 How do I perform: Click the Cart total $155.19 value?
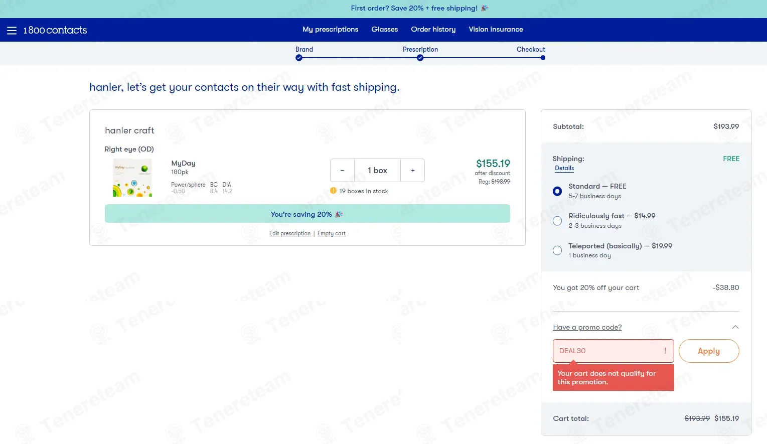pyautogui.click(x=727, y=418)
